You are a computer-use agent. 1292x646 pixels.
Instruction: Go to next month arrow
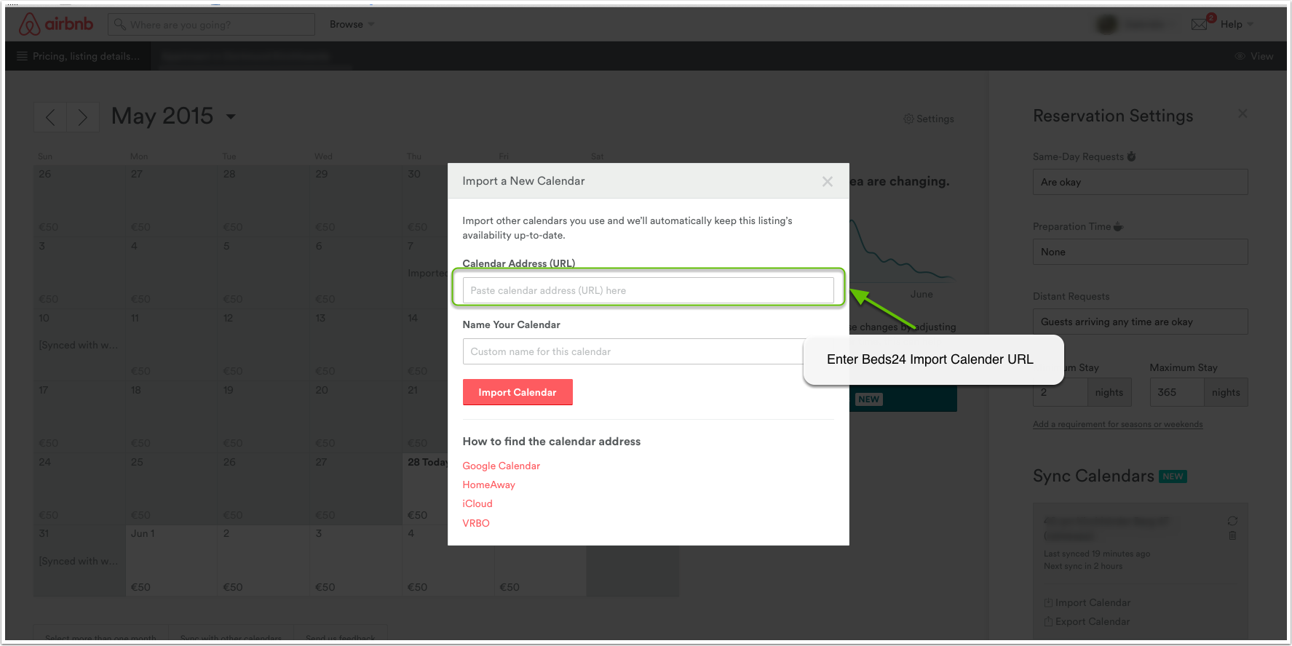point(82,117)
